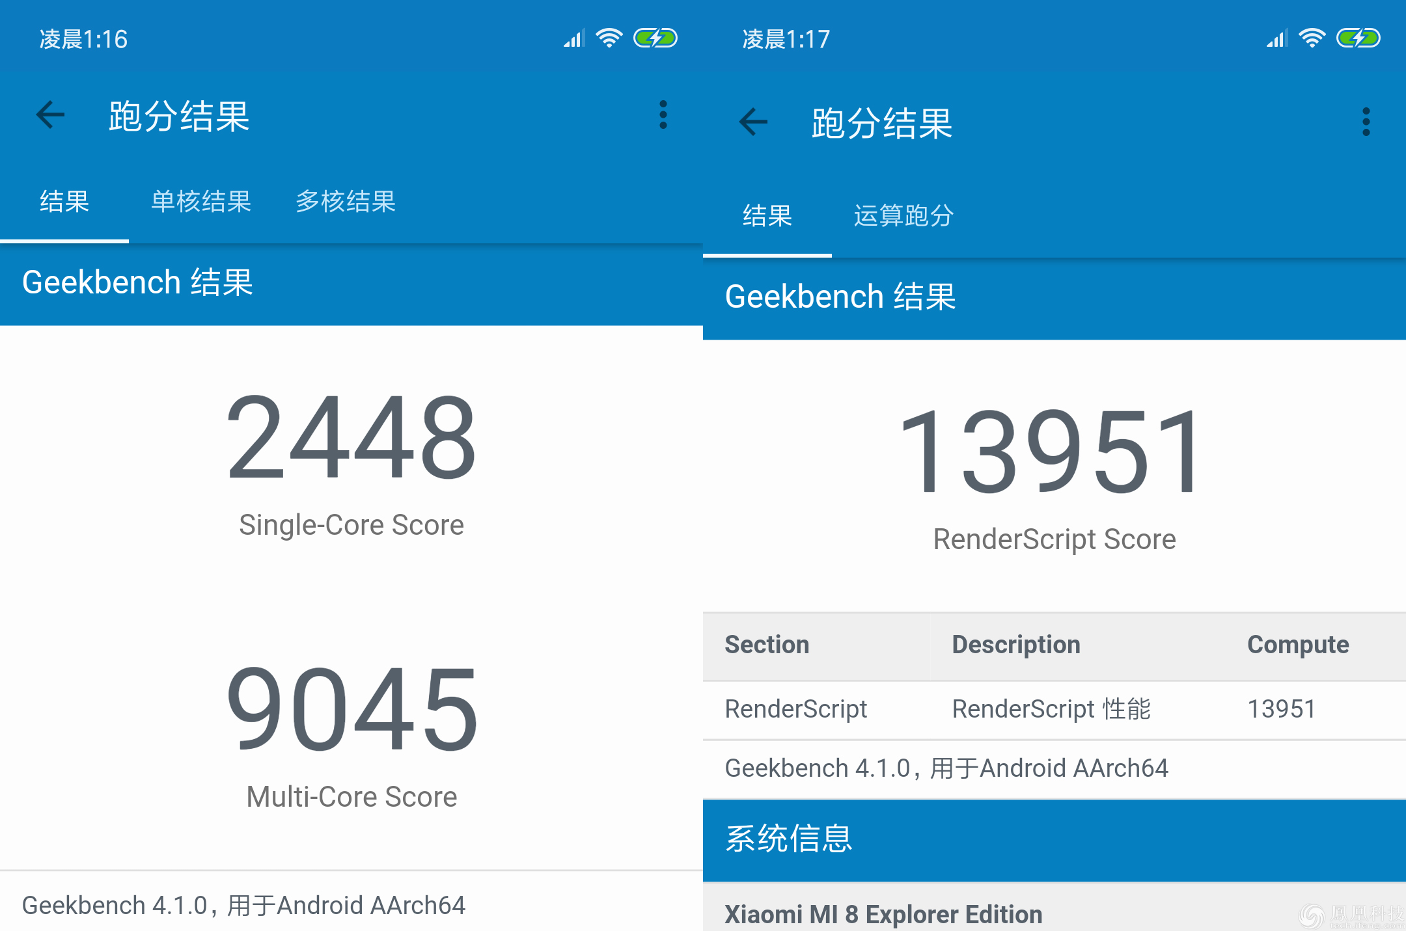Tap battery charging icon in left status bar
This screenshot has width=1406, height=931.
point(655,38)
